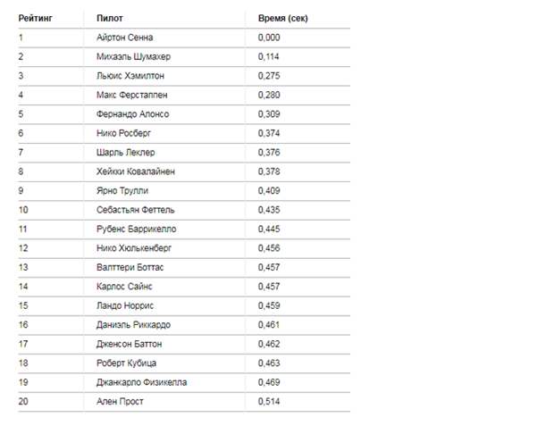Click the Пилот column header
This screenshot has width=554, height=434.
point(110,19)
